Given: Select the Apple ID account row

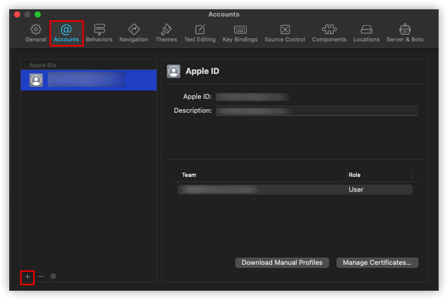Looking at the screenshot, I should tap(88, 80).
